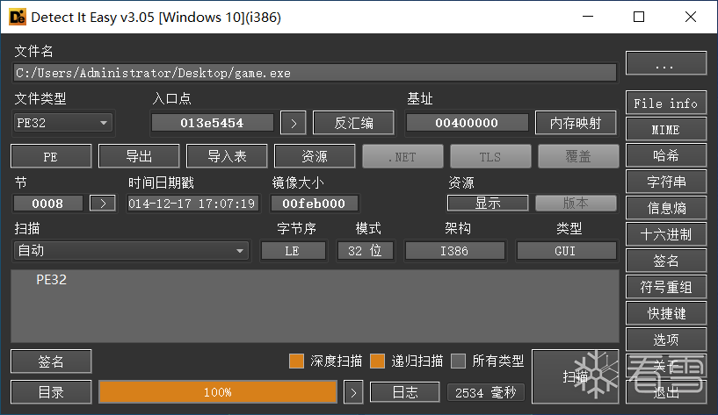Click the 目录 directory button
Screen dimensions: 718x415
51,392
